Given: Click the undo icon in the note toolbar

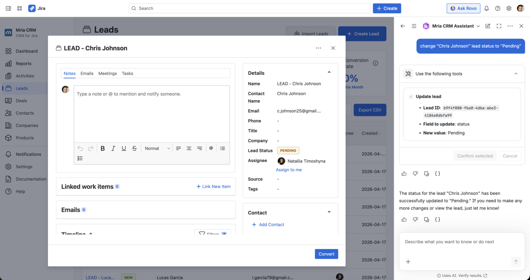Looking at the screenshot, I should [80, 148].
